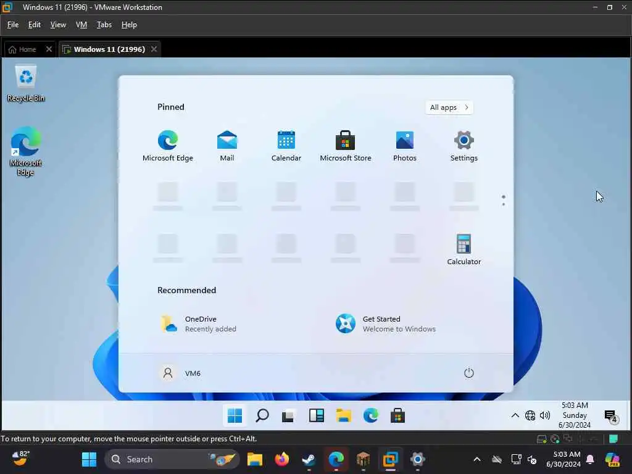632x474 pixels.
Task: Open Task View in guest taskbar
Action: [x=289, y=415]
